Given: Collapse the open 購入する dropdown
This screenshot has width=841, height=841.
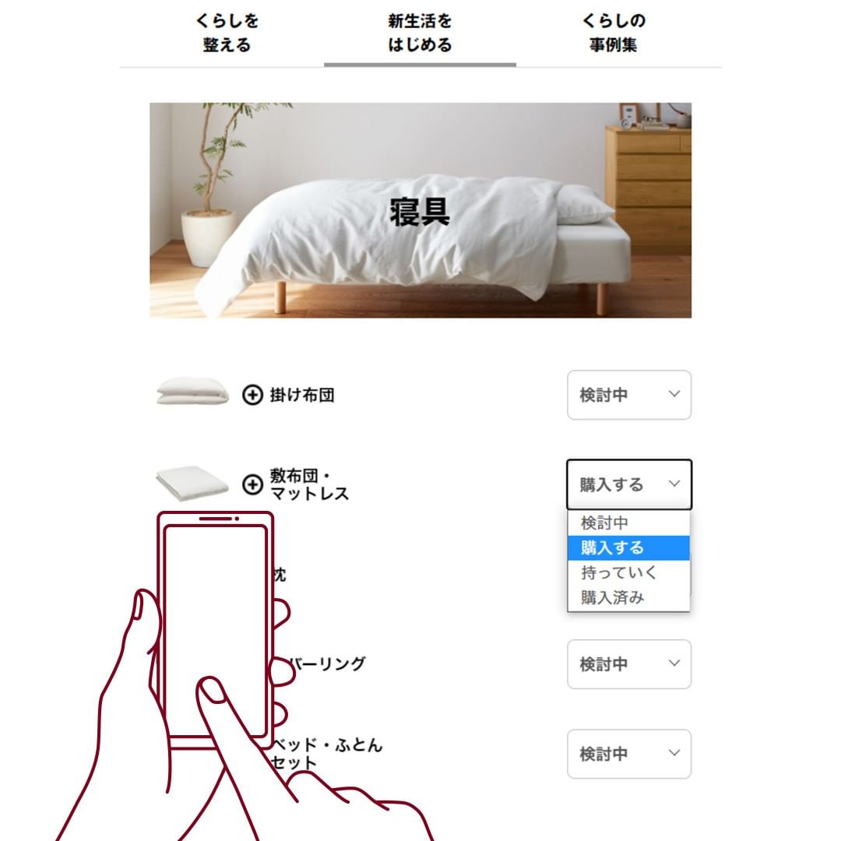Looking at the screenshot, I should 629,484.
